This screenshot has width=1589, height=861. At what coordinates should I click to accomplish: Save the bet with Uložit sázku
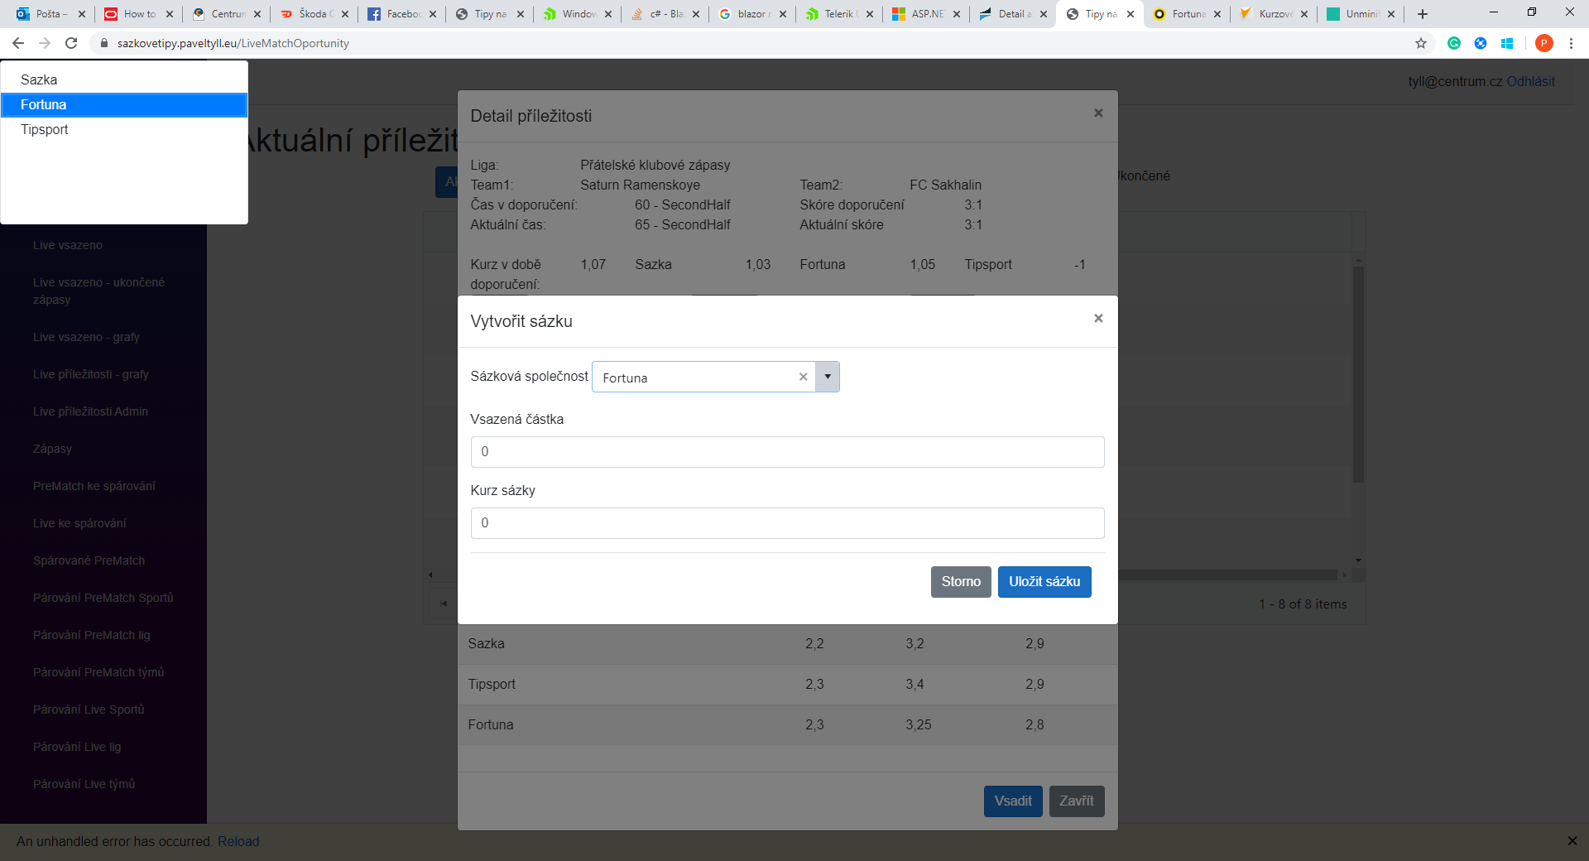1044,582
